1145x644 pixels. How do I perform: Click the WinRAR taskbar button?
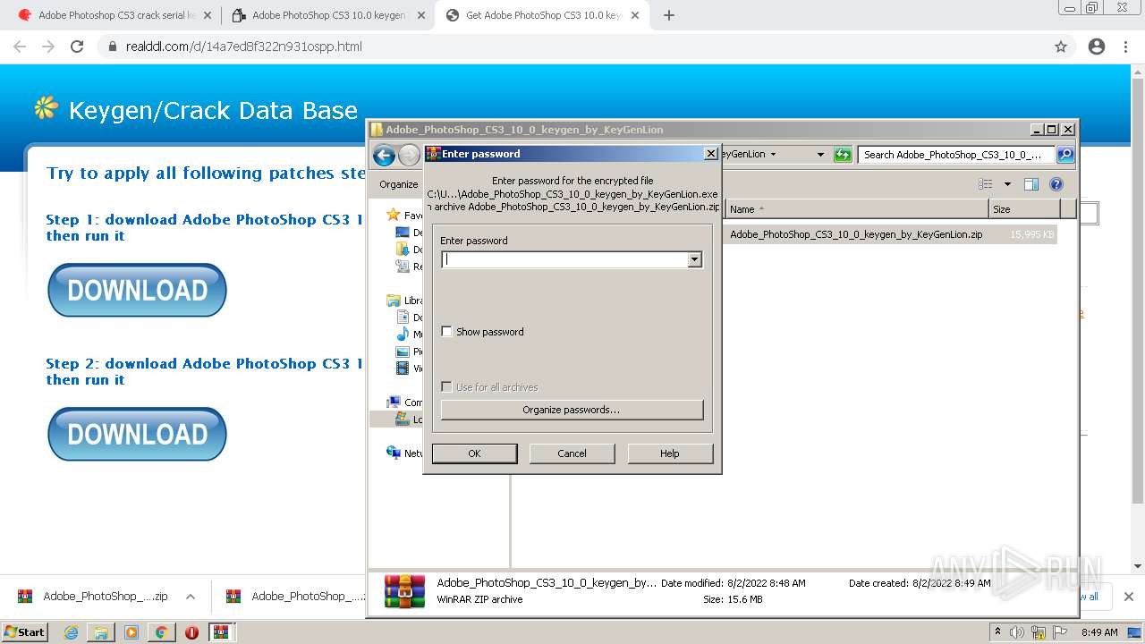pyautogui.click(x=222, y=632)
